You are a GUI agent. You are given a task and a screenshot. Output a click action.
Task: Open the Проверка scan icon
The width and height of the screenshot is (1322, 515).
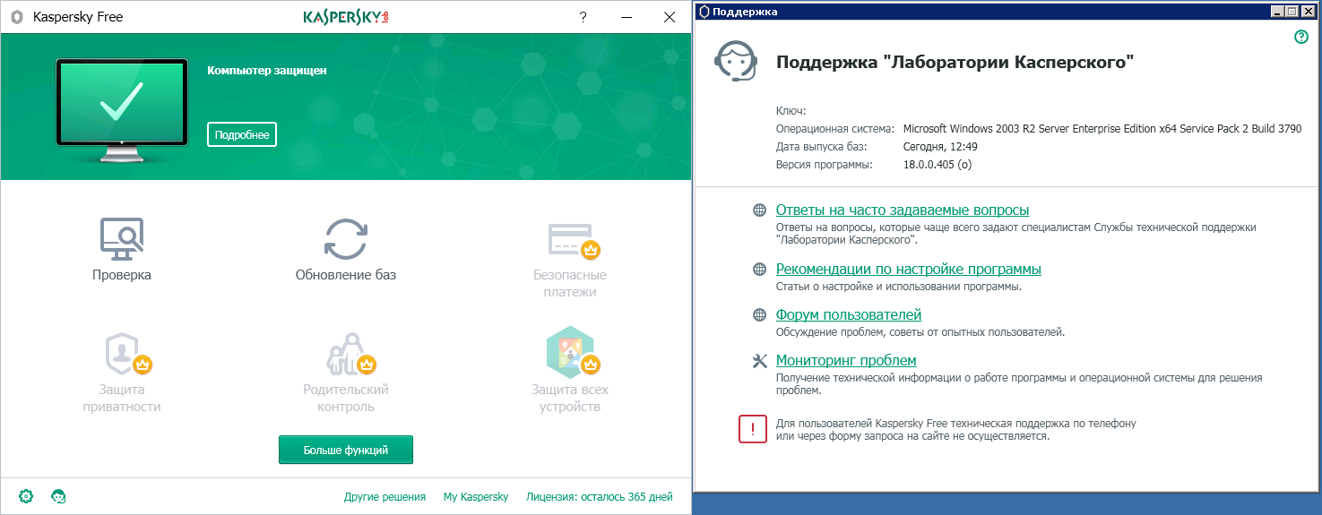(122, 239)
